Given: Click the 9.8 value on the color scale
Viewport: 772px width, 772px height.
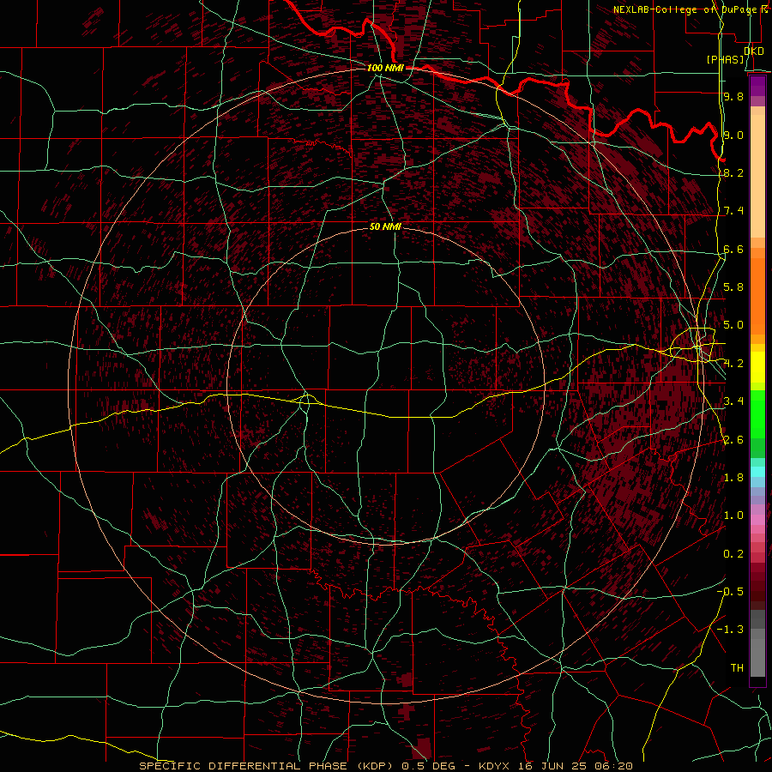Looking at the screenshot, I should 733,96.
